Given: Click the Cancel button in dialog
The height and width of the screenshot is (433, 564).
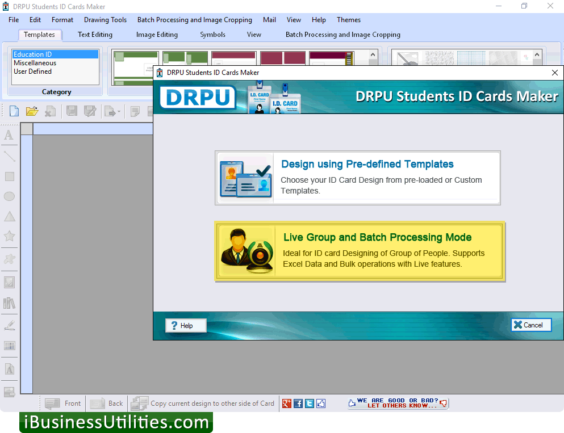Looking at the screenshot, I should (531, 325).
